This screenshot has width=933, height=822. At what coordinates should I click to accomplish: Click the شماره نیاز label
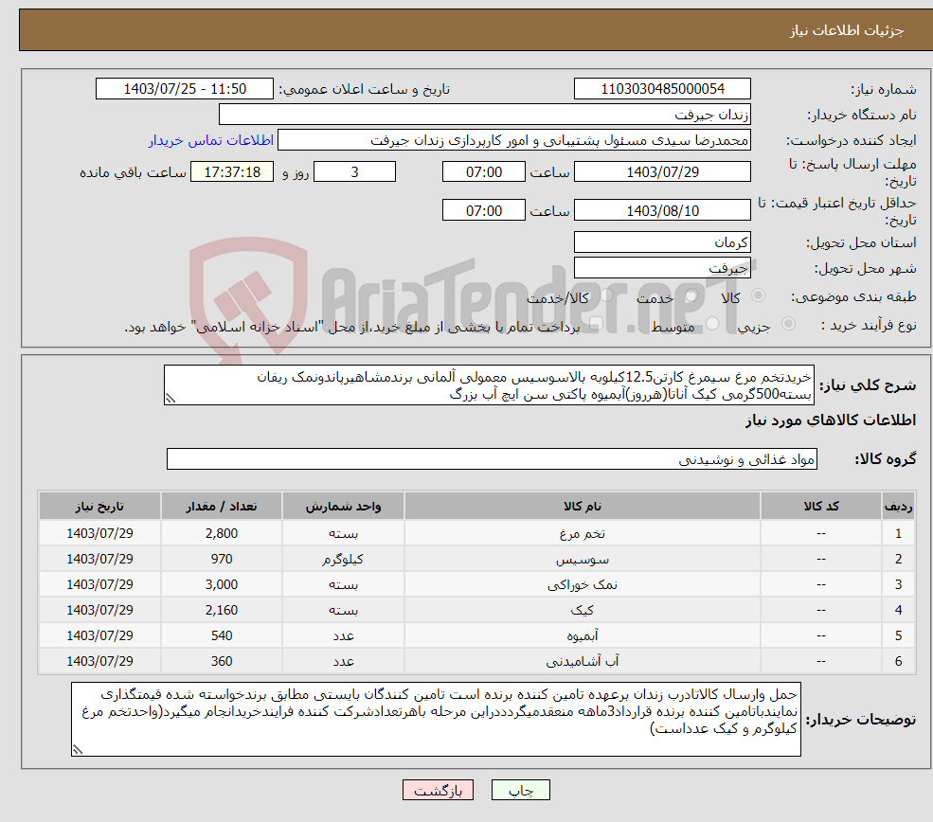pyautogui.click(x=883, y=90)
